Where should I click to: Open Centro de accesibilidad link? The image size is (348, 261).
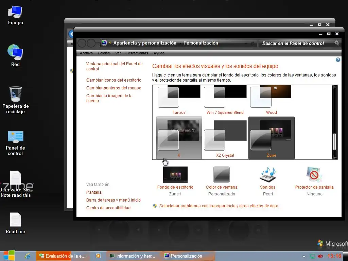pyautogui.click(x=108, y=208)
